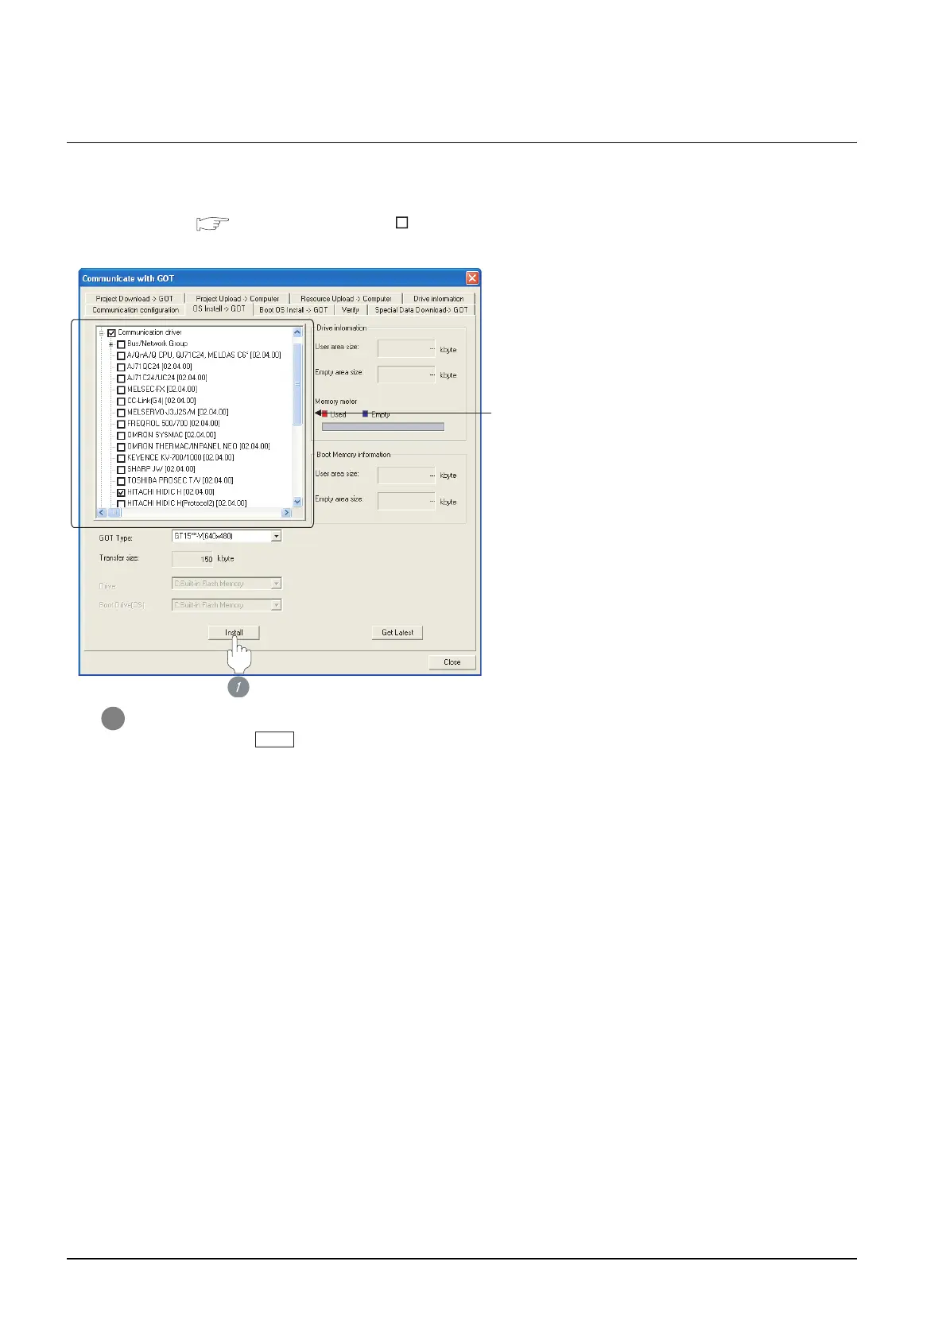Switch to Project Download -> GOT tab
Image resolution: width=946 pixels, height=1339 pixels.
pos(134,299)
